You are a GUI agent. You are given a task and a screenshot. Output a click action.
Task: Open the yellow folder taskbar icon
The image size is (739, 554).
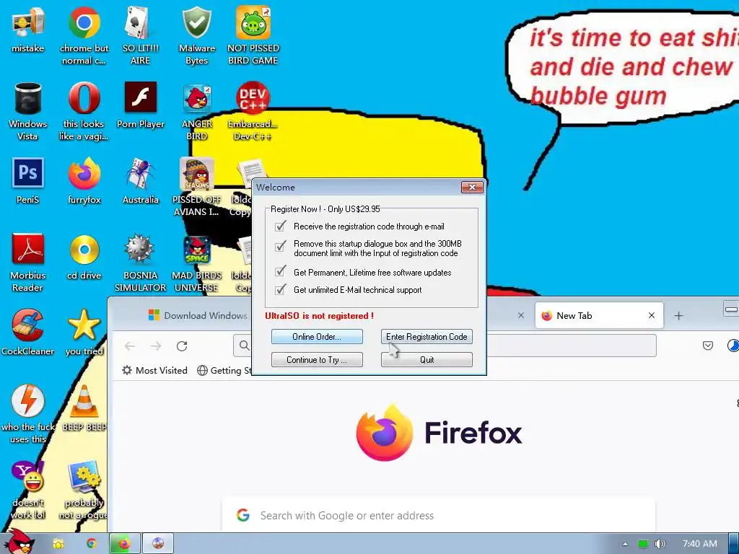(58, 544)
